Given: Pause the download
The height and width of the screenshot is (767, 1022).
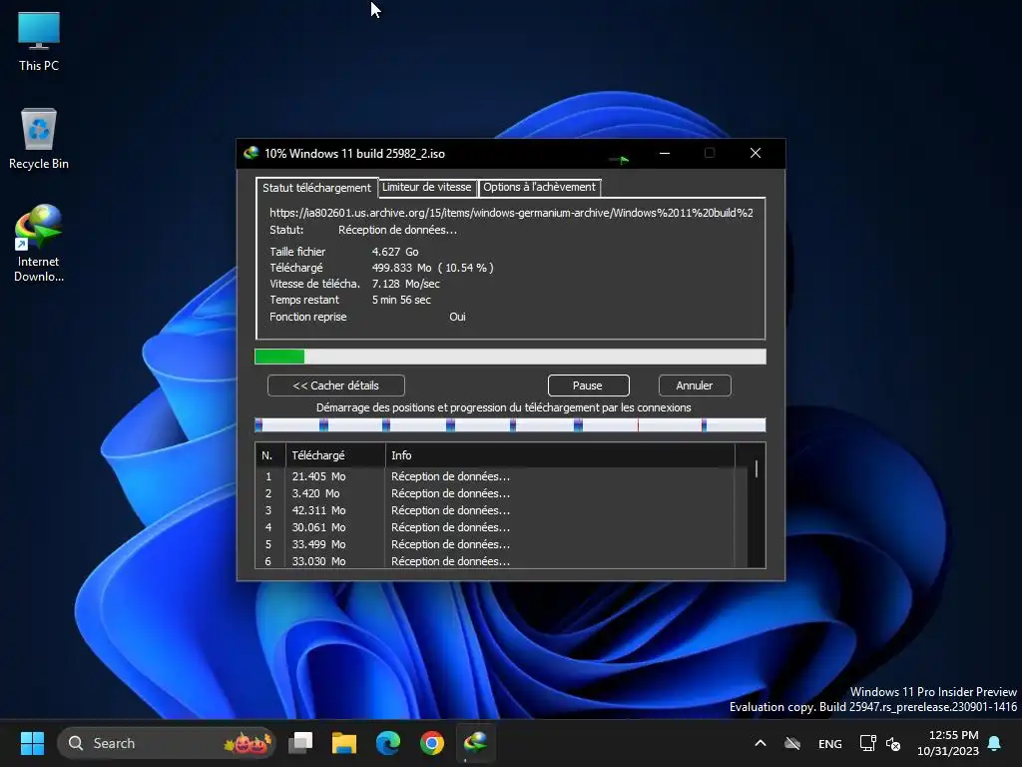Looking at the screenshot, I should click(588, 385).
